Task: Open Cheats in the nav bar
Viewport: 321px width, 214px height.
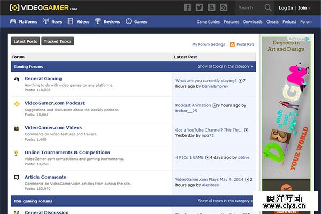Action: pos(272,22)
